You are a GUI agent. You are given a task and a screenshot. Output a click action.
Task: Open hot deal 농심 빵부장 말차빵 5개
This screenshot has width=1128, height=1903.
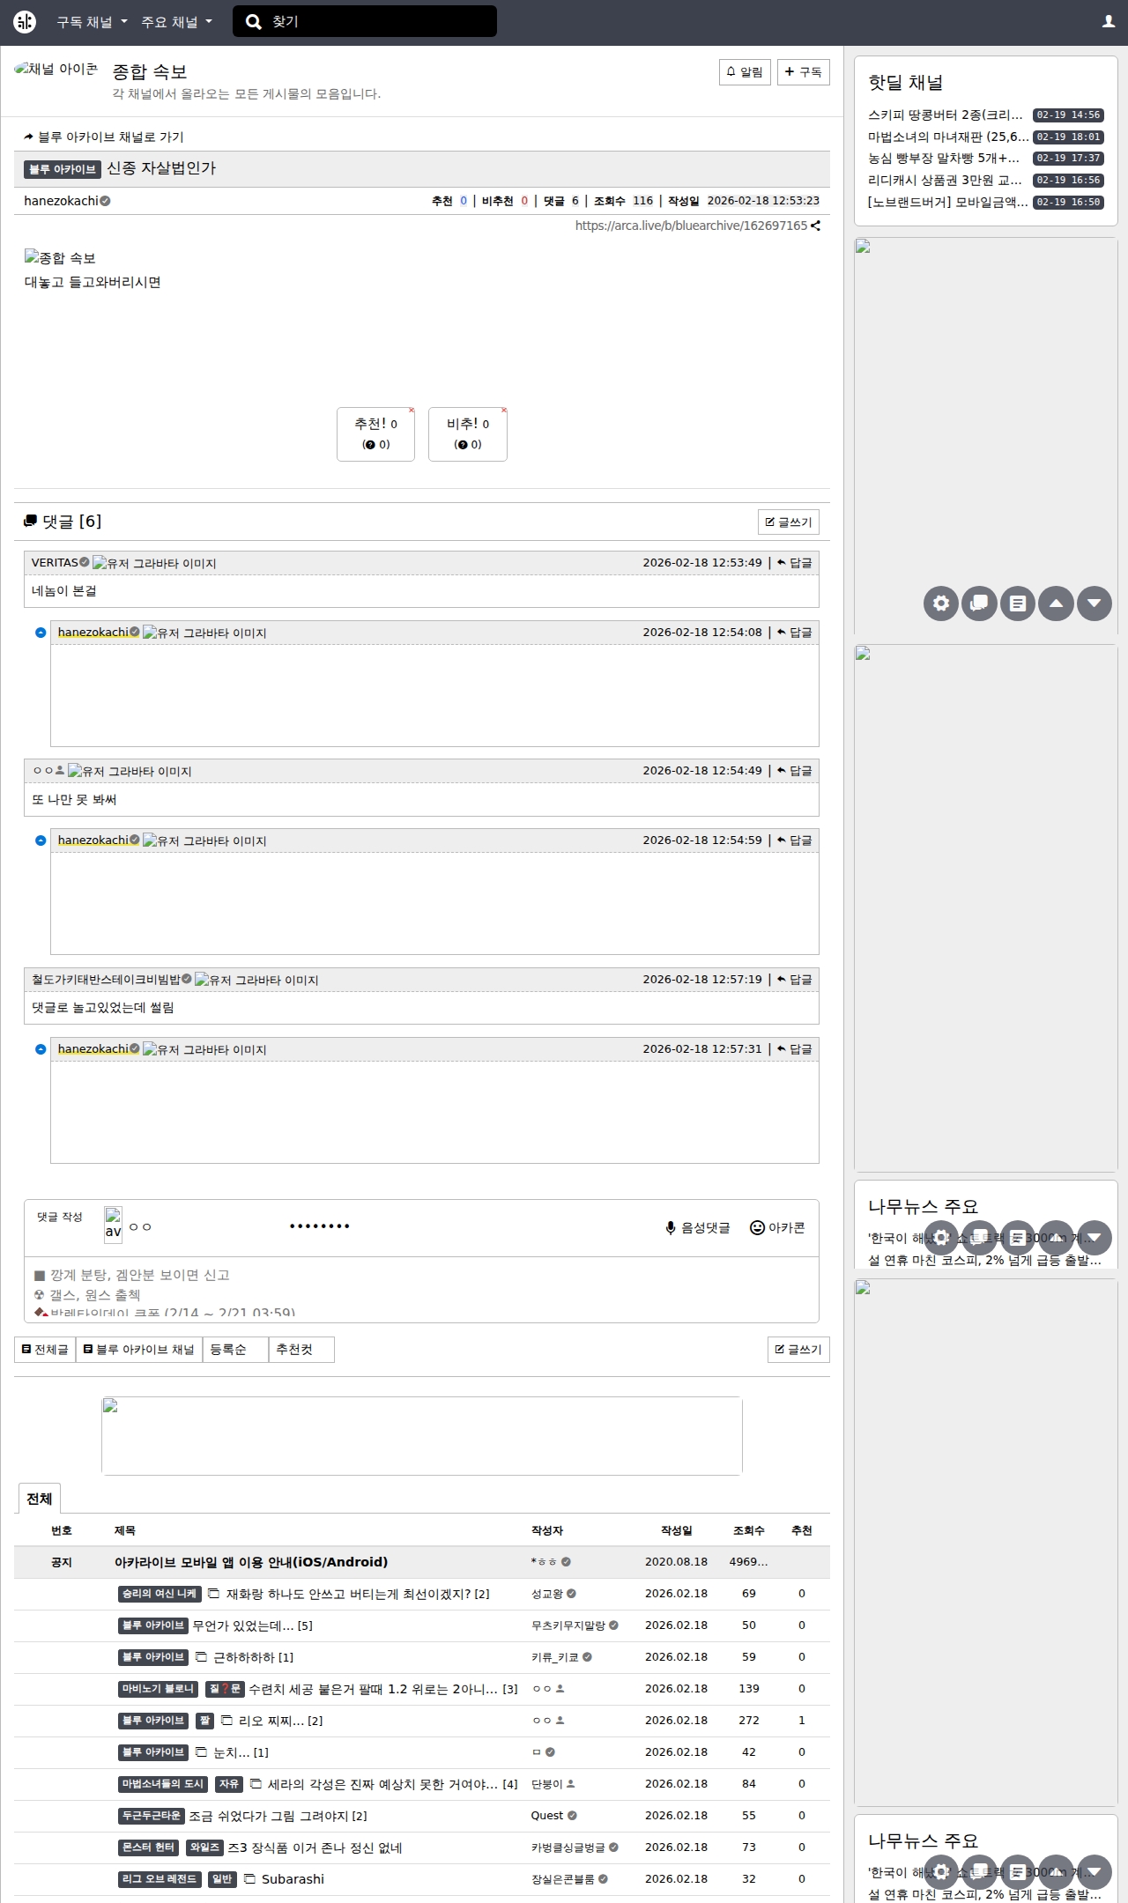coord(944,159)
